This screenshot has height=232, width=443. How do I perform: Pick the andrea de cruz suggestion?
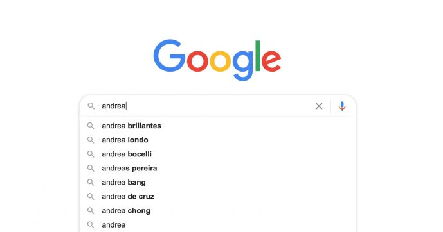[217, 196]
